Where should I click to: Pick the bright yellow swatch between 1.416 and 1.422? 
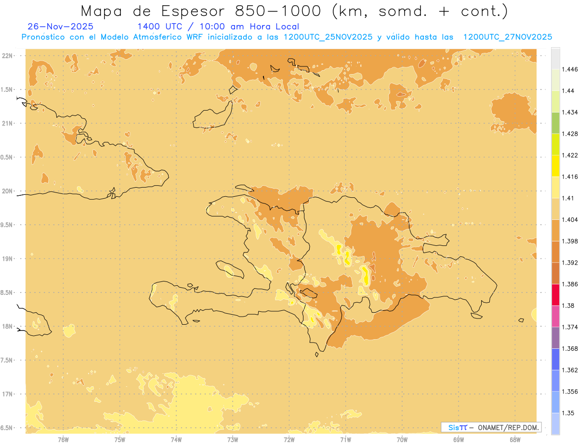click(x=555, y=166)
